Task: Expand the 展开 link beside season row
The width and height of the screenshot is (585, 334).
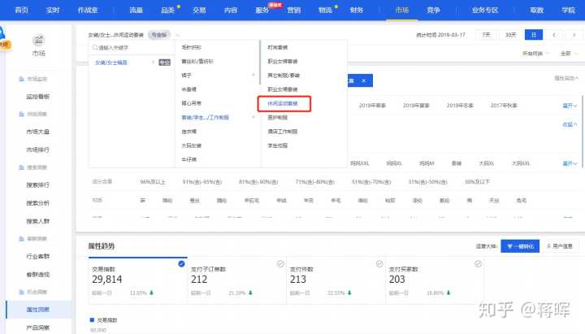Action: [568, 106]
